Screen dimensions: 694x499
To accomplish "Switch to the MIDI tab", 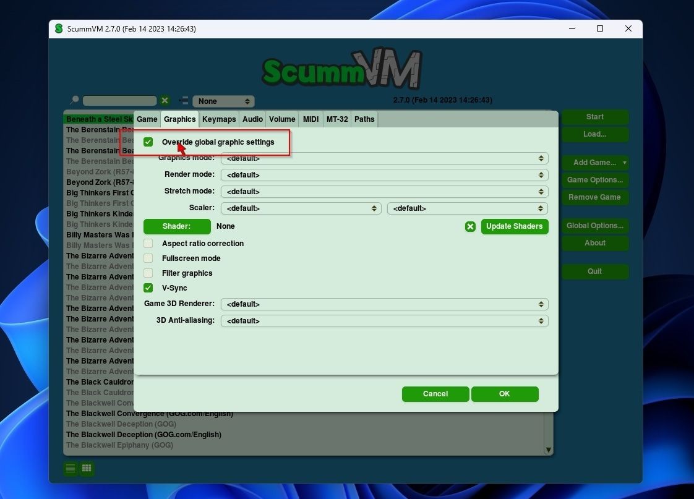I will pos(311,119).
